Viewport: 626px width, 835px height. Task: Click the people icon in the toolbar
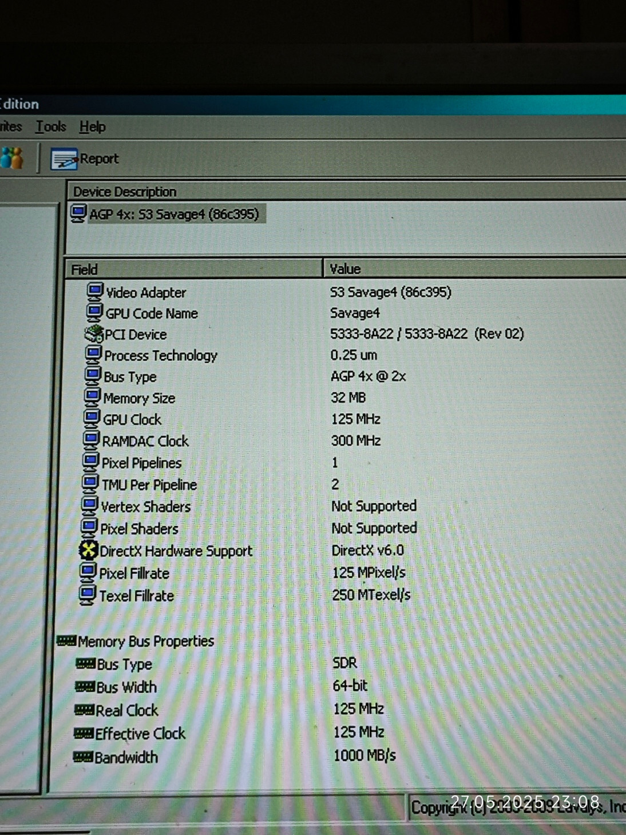click(x=12, y=158)
